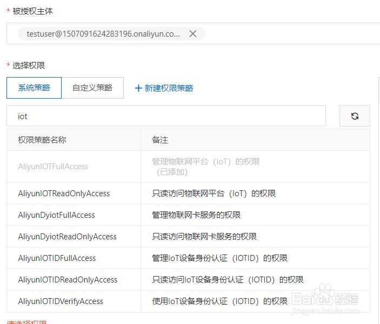
Task: Click the 选择权限 label
Action: [x=29, y=66]
